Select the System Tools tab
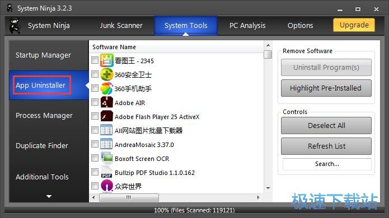Screen dimensions: 389x218 (x=186, y=26)
